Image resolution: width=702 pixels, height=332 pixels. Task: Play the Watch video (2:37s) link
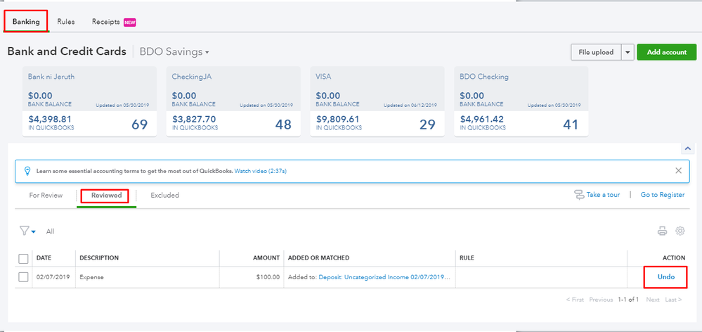(x=261, y=171)
